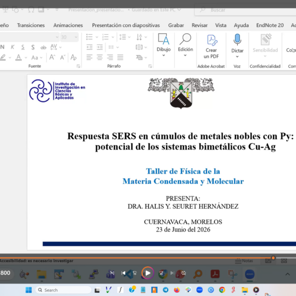Image resolution: width=296 pixels, height=296 pixels.
Task: Switch to slide sorter view
Action: pyautogui.click(x=284, y=261)
